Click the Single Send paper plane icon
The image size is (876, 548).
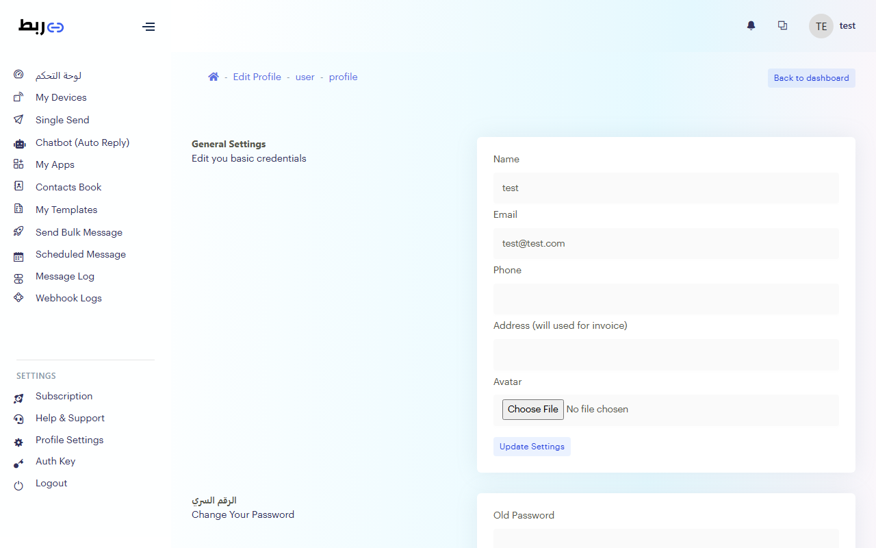point(18,120)
